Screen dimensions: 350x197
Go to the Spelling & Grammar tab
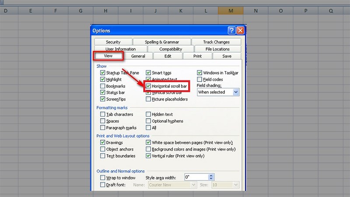(162, 42)
